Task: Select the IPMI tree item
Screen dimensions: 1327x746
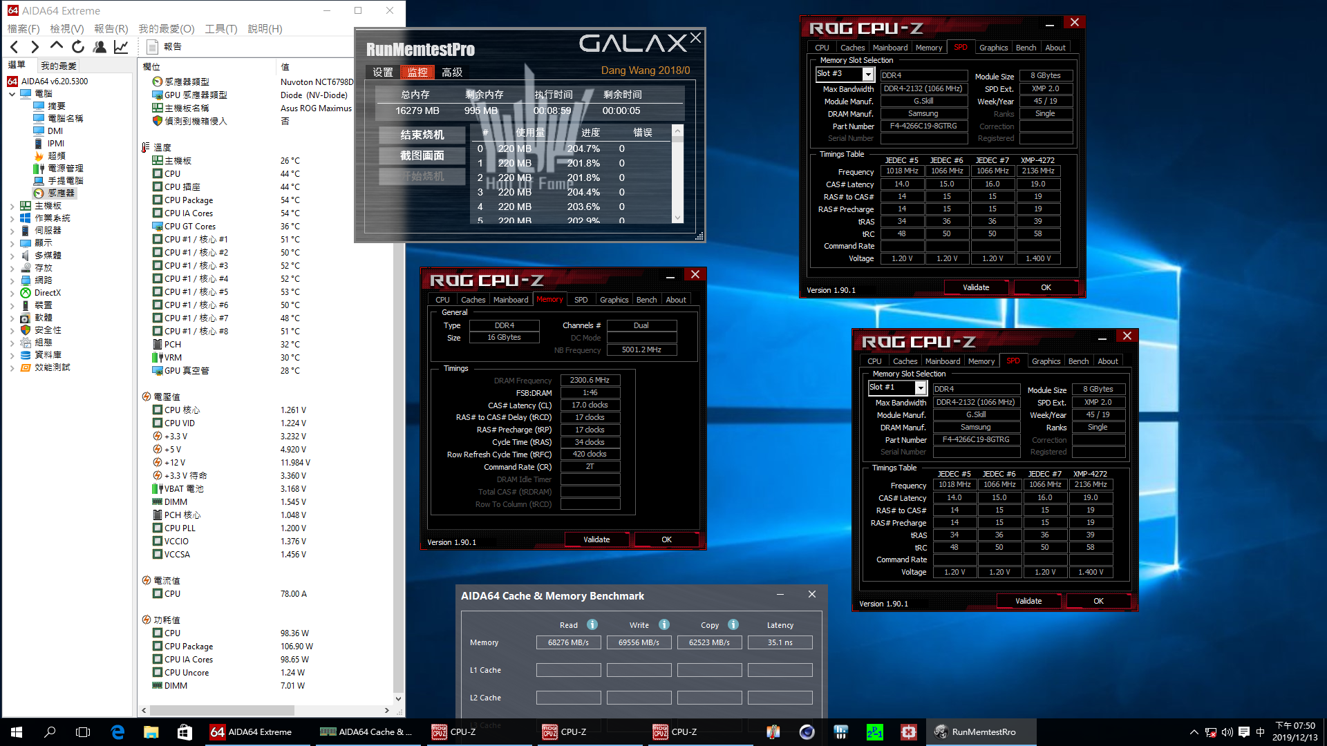Action: pos(55,144)
